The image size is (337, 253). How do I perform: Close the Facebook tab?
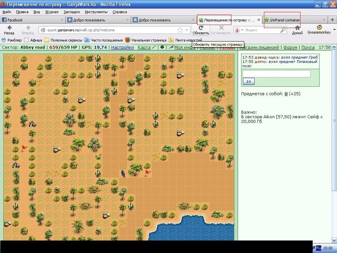tap(62, 20)
